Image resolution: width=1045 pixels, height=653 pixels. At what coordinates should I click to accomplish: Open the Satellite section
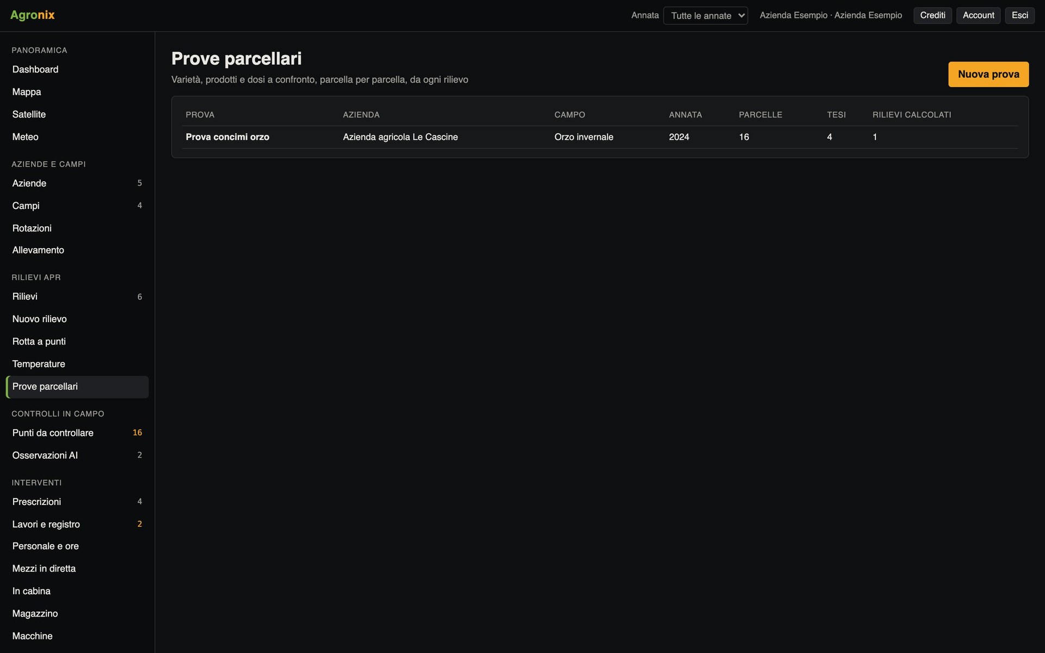pyautogui.click(x=77, y=114)
